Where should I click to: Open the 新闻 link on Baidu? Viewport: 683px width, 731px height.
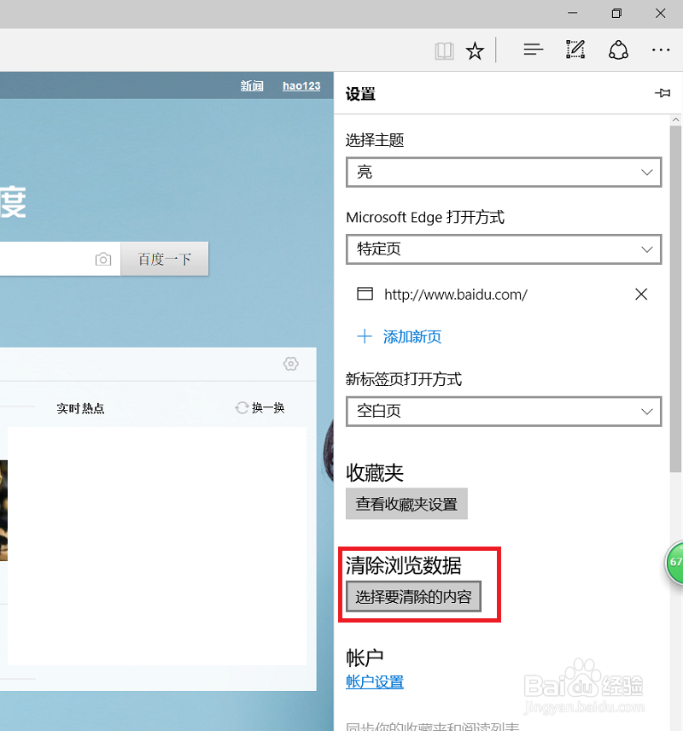point(252,85)
